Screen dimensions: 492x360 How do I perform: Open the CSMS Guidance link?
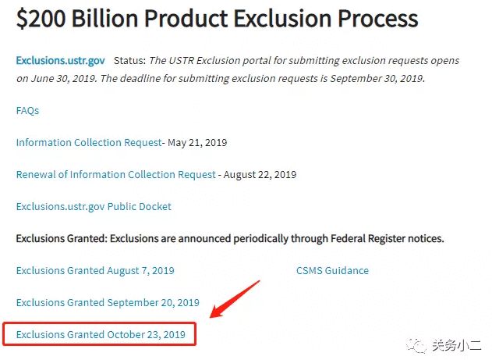click(x=332, y=270)
